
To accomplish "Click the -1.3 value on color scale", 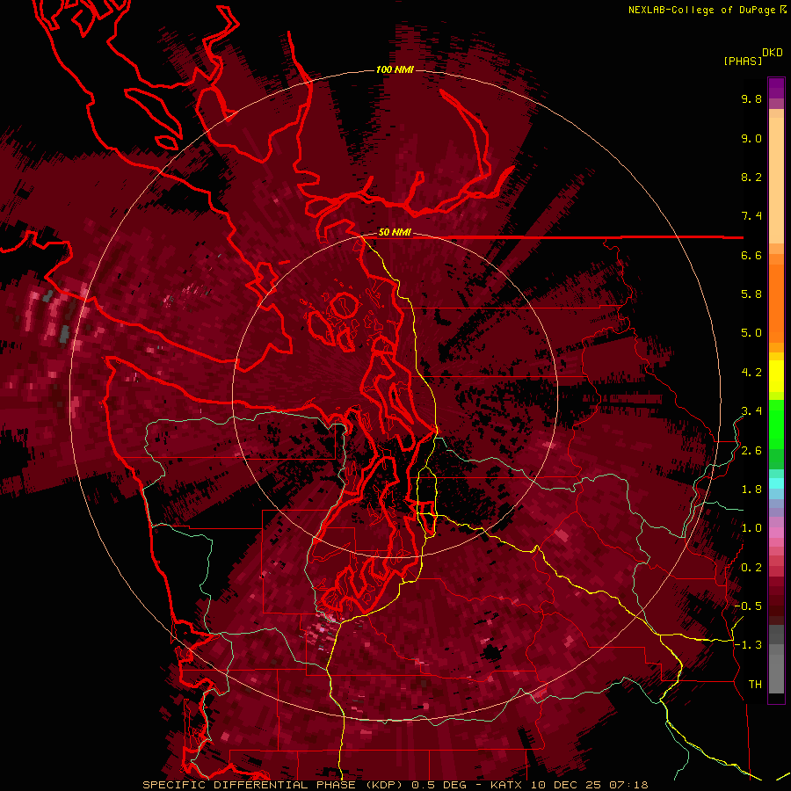I will pos(748,645).
